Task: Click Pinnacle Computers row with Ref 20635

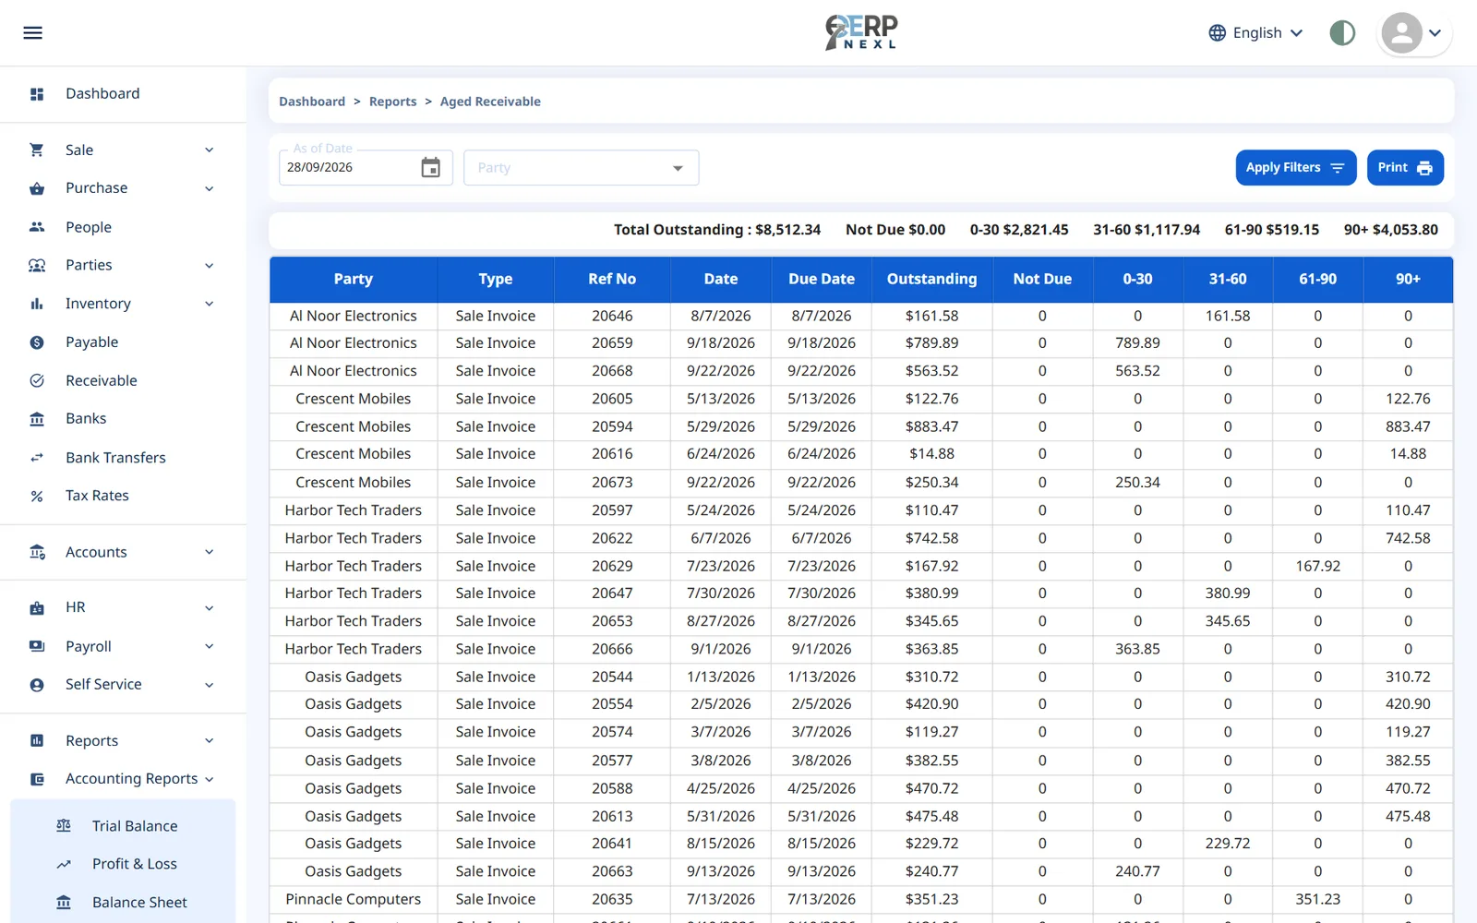Action: tap(861, 899)
